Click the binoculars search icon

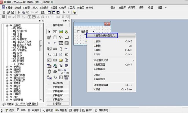(75, 12)
